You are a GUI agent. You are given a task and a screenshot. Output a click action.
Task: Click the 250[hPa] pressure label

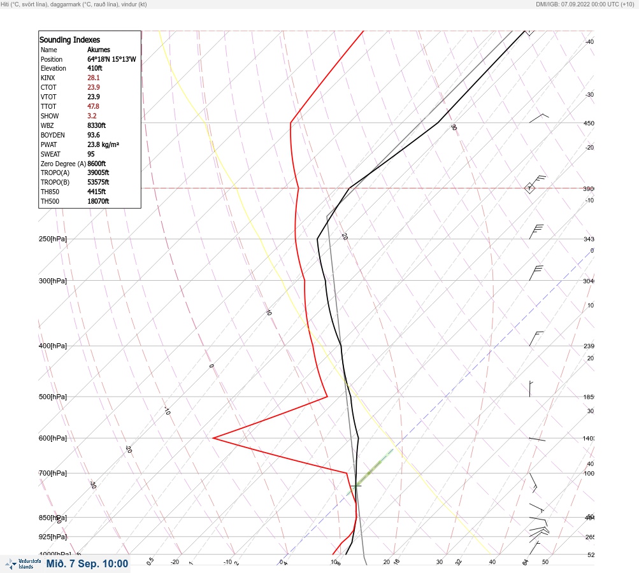53,239
